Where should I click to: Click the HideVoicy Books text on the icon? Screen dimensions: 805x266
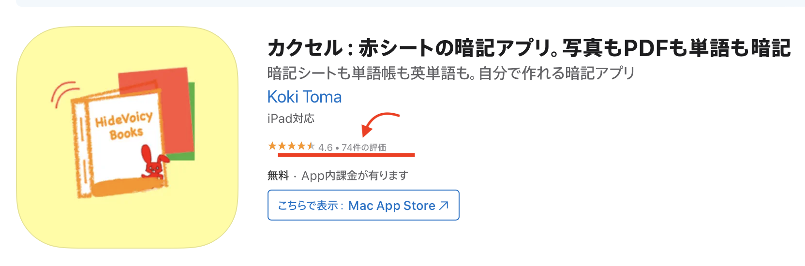click(x=124, y=126)
